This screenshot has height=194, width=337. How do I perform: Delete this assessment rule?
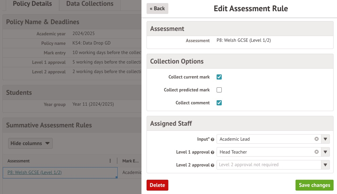coord(157,185)
